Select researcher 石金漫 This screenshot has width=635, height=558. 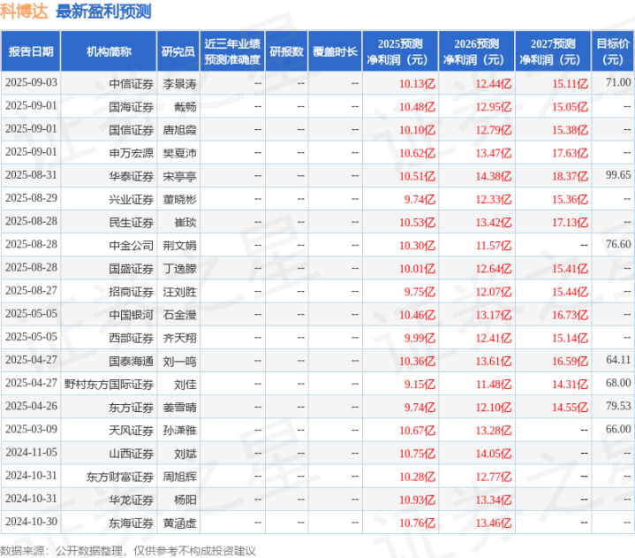click(180, 315)
